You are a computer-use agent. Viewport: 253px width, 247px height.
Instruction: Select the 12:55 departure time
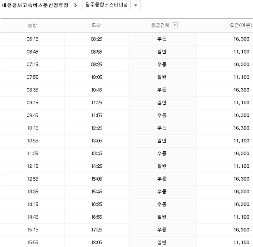click(x=33, y=179)
